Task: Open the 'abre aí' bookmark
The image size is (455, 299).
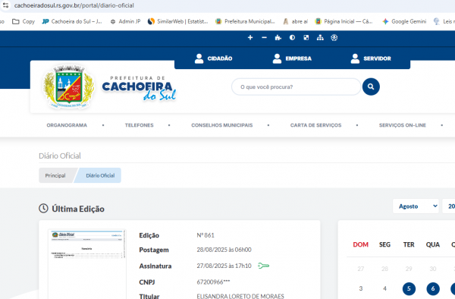Action: pos(296,21)
